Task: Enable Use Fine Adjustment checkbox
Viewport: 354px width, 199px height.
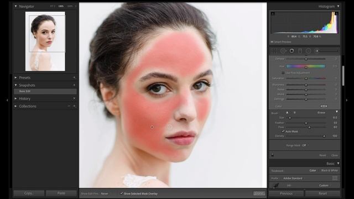Action: click(283, 73)
